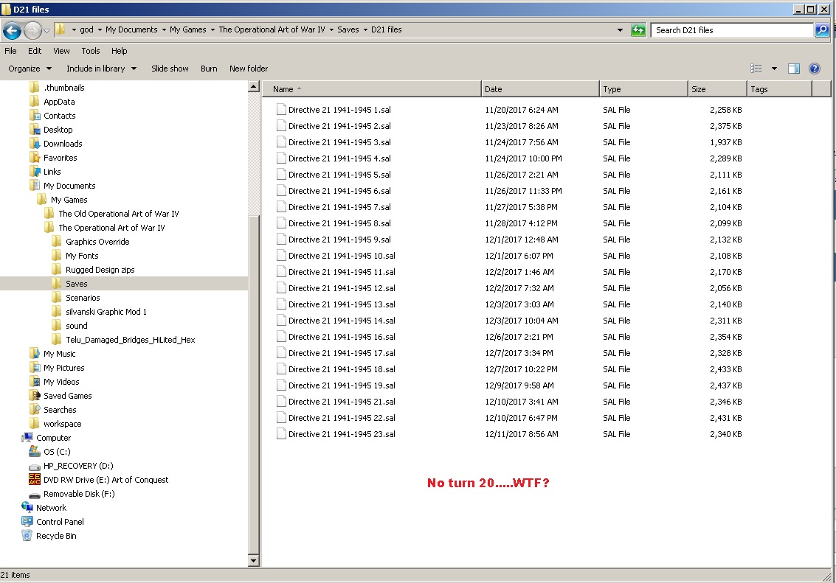836x583 pixels.
Task: Sort by the Date column header
Action: point(540,89)
